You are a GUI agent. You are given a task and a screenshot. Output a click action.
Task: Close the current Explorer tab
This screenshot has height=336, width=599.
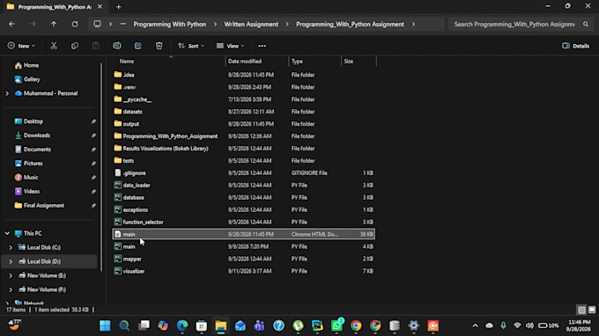[x=100, y=7]
